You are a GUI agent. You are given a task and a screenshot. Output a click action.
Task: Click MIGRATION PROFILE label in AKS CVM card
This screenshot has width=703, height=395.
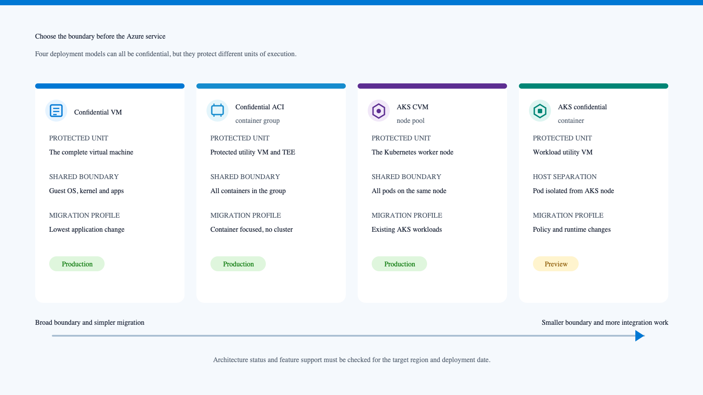pyautogui.click(x=407, y=215)
